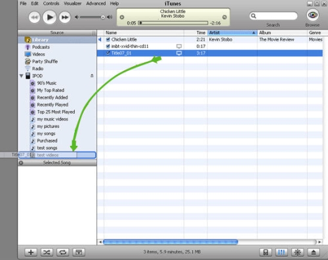Click the add playlist plus button
Viewport: 328px width, 260px height.
[31, 252]
